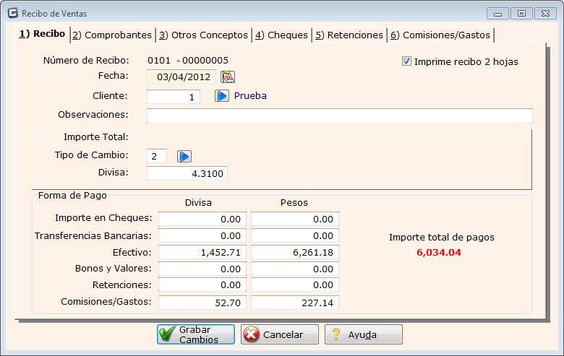Image resolution: width=564 pixels, height=356 pixels.
Task: Open the Comisiones/Gastos tab
Action: coord(440,35)
